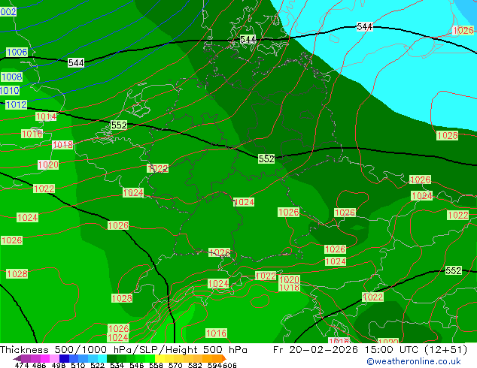Screen dimensions: 477x368
Task: Click the '1026' label in the top-right corner
Action: click(x=463, y=30)
